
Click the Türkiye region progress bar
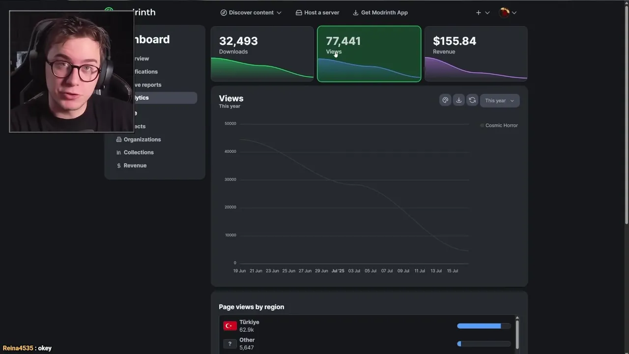click(x=484, y=326)
